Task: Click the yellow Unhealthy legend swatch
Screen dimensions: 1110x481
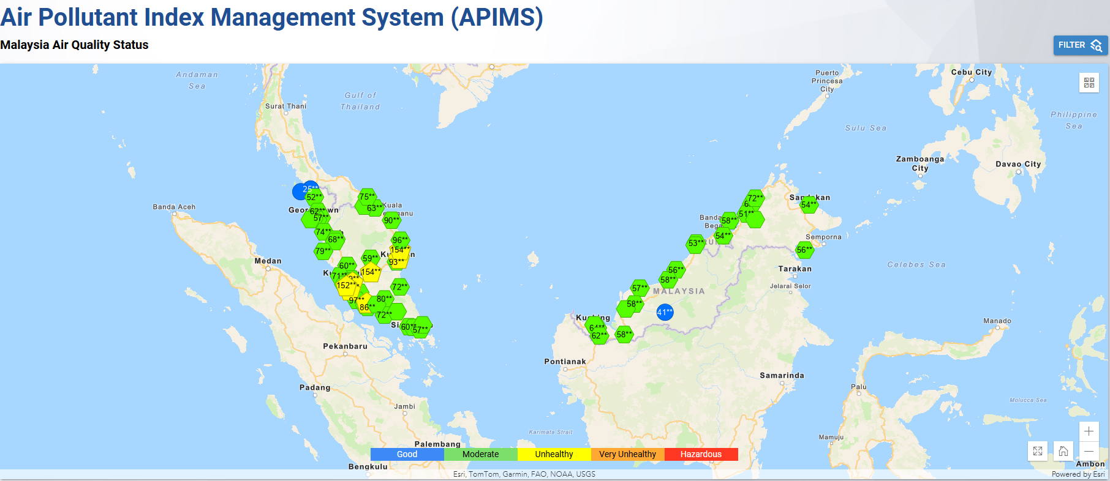Action: 554,454
